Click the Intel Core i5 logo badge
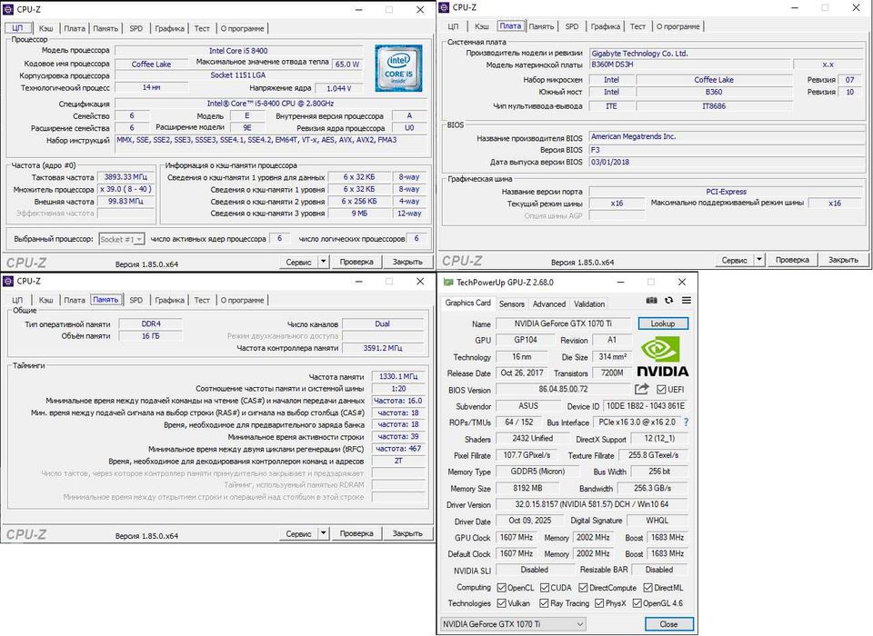Image resolution: width=873 pixels, height=636 pixels. point(398,68)
